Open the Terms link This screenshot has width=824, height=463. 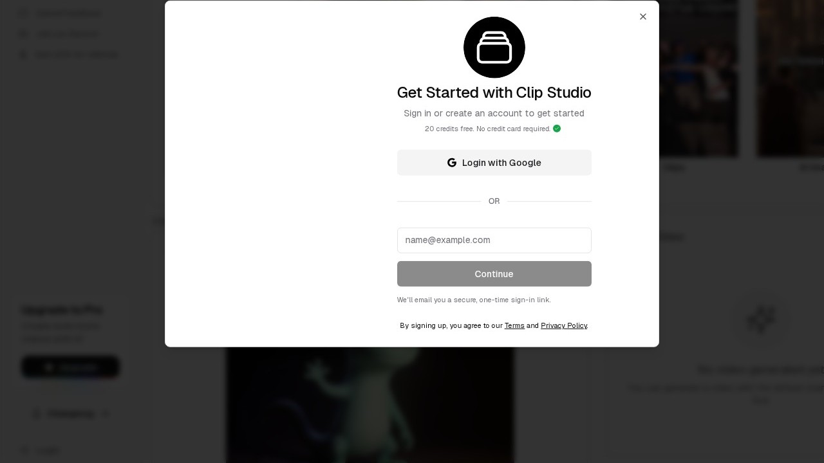(x=514, y=325)
